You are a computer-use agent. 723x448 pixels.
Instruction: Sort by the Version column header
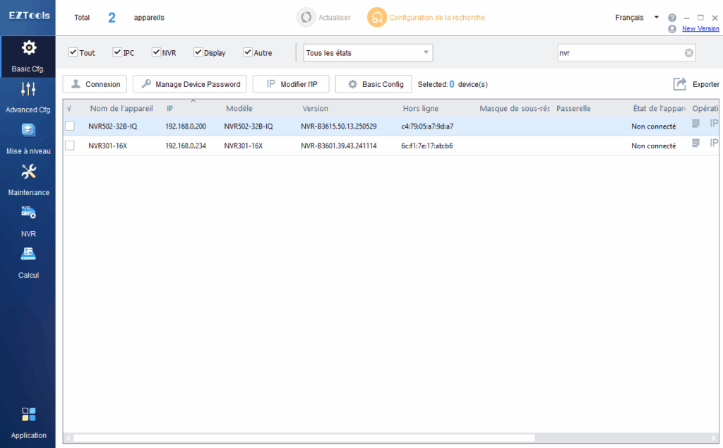coord(315,108)
